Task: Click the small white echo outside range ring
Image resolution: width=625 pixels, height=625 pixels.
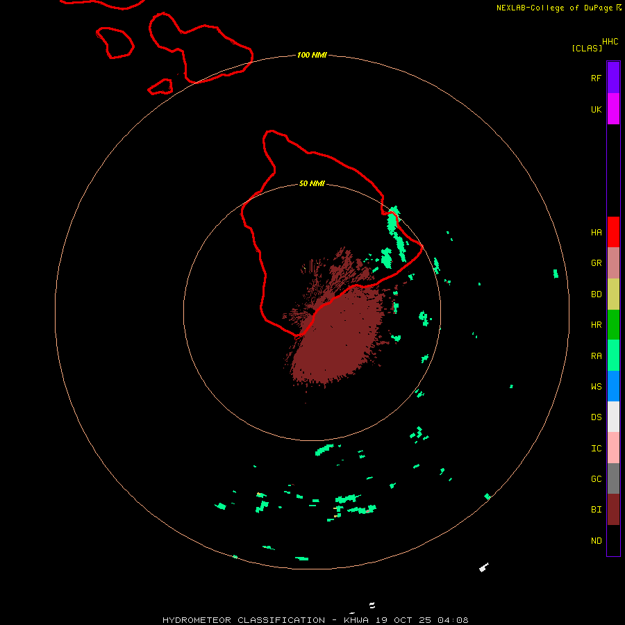Action: coord(484,567)
